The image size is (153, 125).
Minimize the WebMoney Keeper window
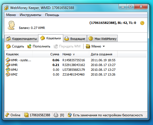(x=123, y=7)
